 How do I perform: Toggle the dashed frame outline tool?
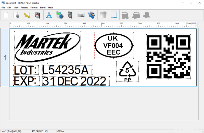point(114,15)
